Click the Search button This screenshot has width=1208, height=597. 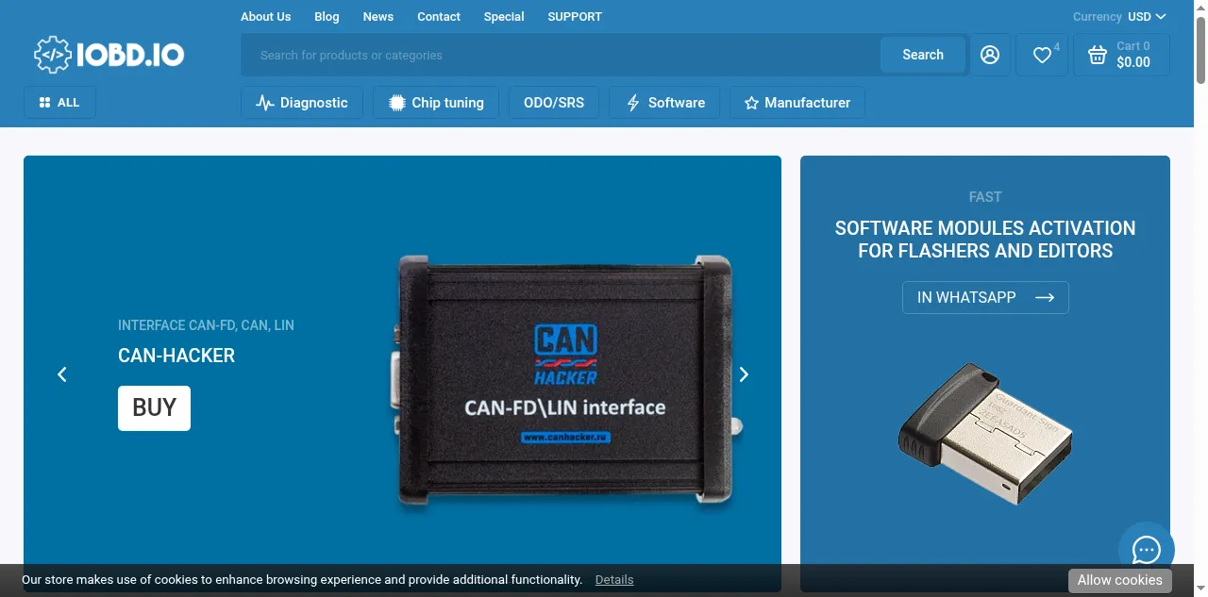coord(923,55)
